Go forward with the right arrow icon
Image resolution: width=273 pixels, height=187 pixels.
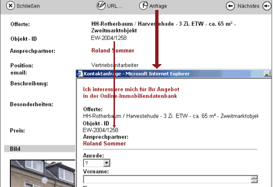(x=267, y=6)
